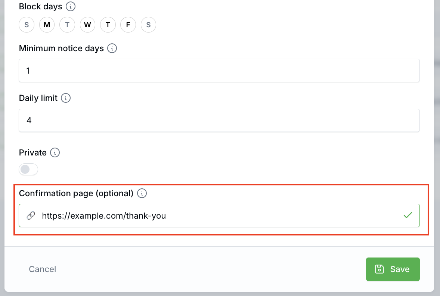Click the link icon in the URL field

tap(31, 216)
